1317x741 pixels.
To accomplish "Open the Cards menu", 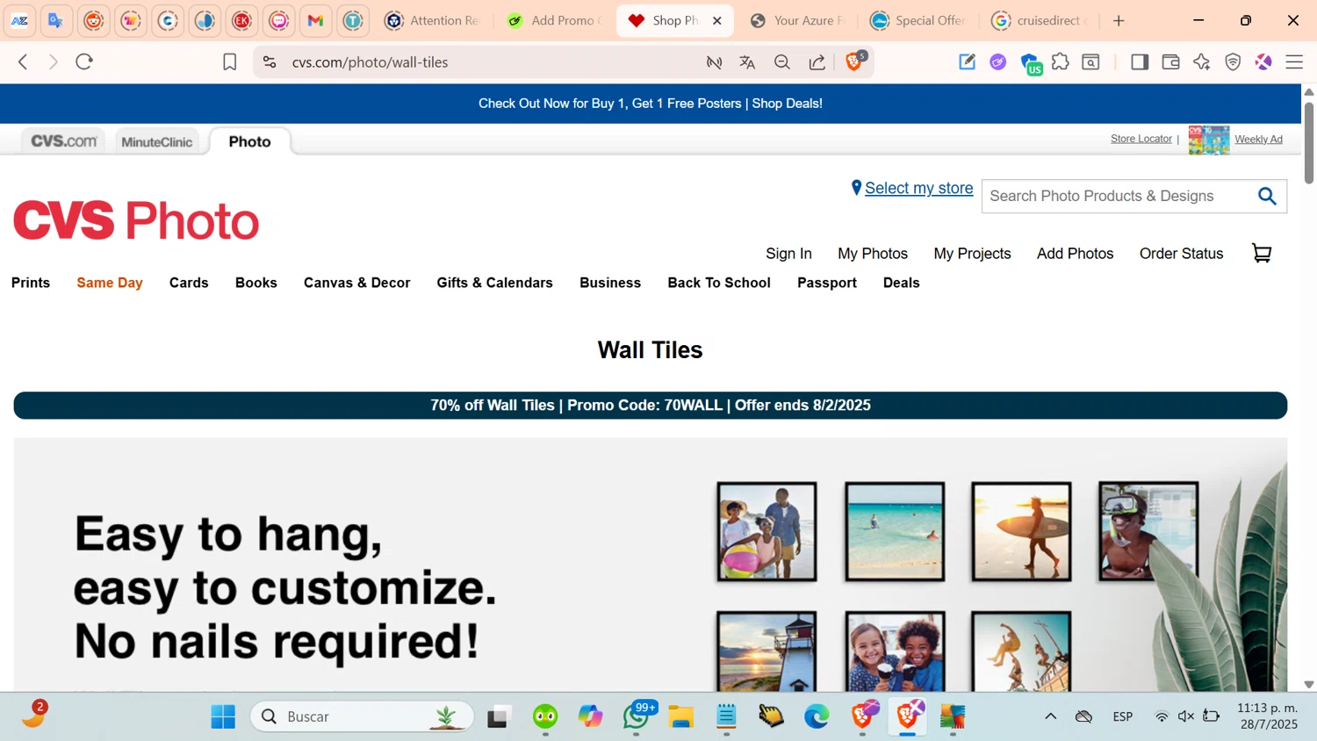I will point(189,283).
